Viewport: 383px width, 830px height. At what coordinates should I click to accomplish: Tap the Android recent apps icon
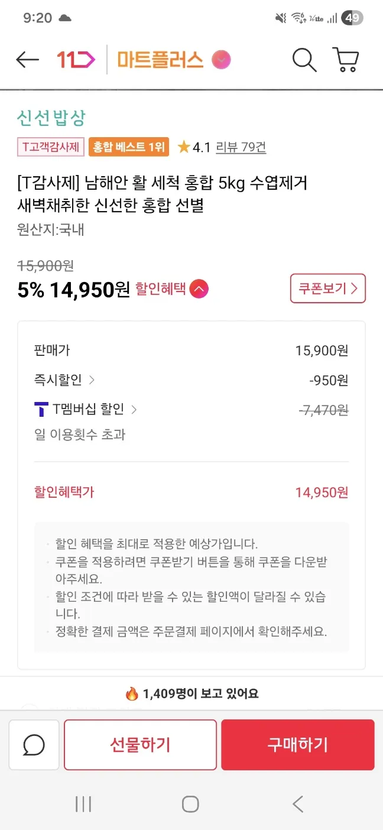coord(83,804)
